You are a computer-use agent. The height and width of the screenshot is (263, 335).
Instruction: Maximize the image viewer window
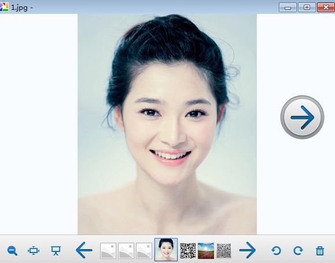pyautogui.click(x=307, y=8)
